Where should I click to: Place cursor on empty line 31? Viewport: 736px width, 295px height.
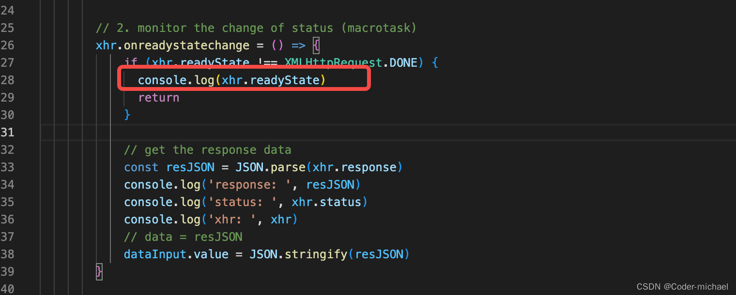[387, 132]
